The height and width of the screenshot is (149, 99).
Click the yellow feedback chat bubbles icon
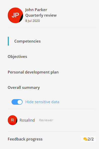pyautogui.click(x=85, y=139)
